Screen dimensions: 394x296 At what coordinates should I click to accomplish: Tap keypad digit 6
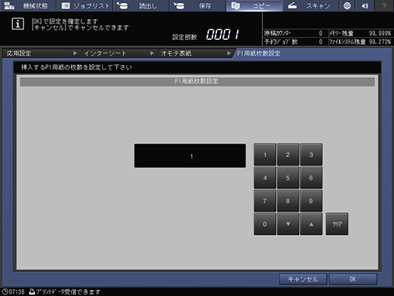[311, 178]
